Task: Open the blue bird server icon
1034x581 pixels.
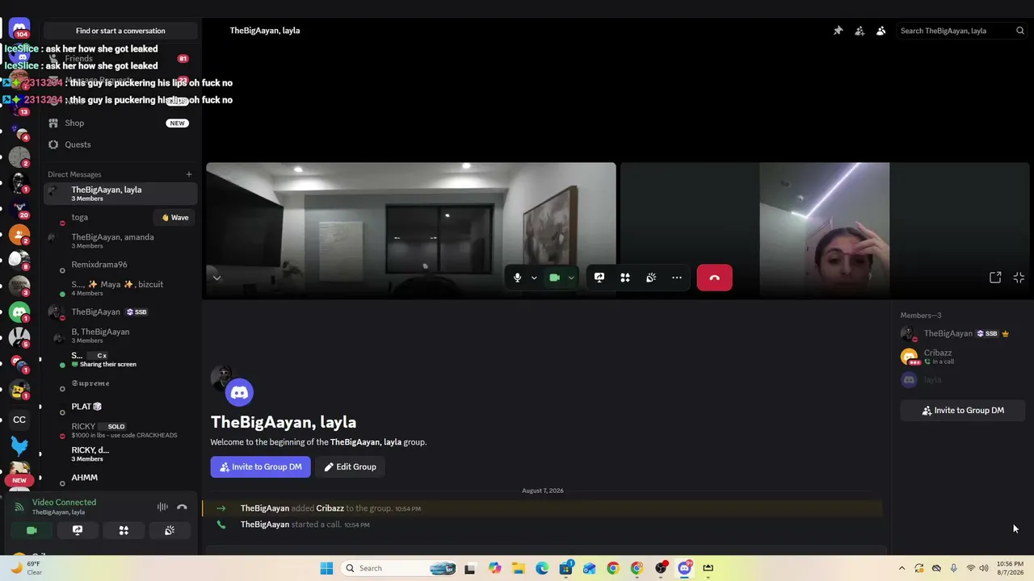Action: tap(19, 445)
